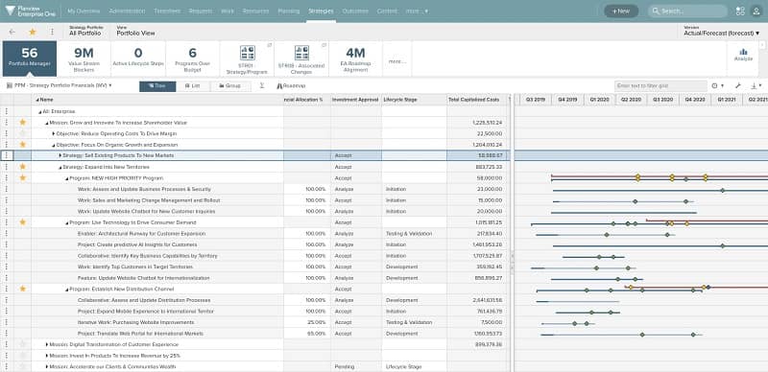Toggle star for Mission: Grow and Innovate
This screenshot has height=372, width=768.
[22, 123]
